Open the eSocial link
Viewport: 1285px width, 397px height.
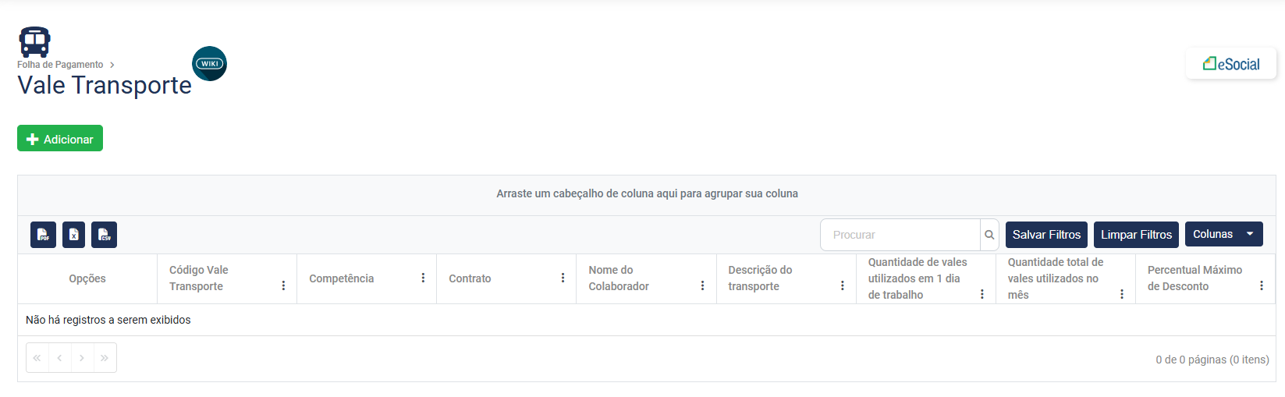point(1231,64)
